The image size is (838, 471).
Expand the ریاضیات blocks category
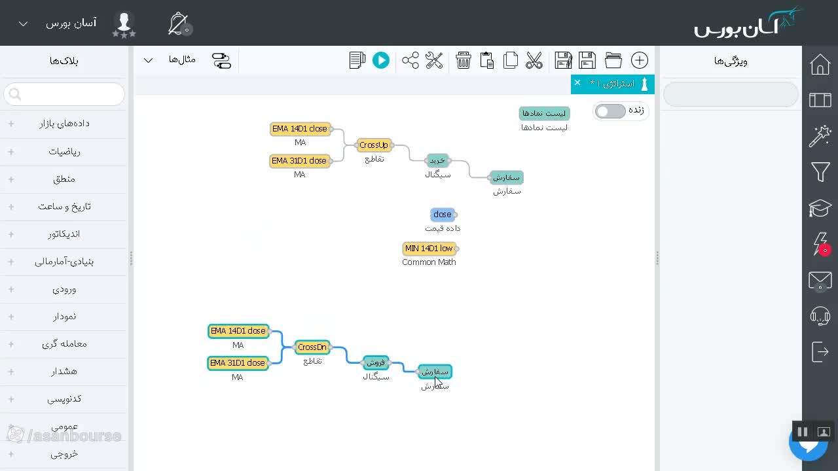pyautogui.click(x=64, y=152)
